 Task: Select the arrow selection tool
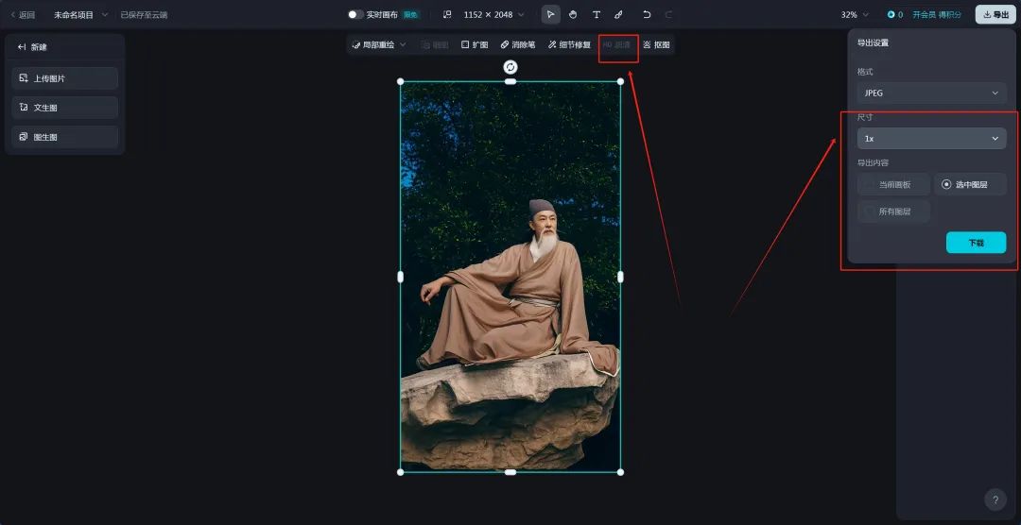coord(551,14)
